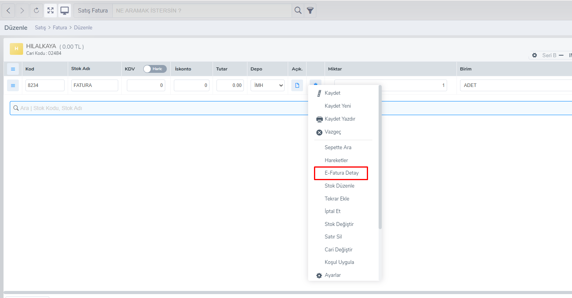572x298 pixels.
Task: Click the Tutar column header
Action: [x=222, y=69]
